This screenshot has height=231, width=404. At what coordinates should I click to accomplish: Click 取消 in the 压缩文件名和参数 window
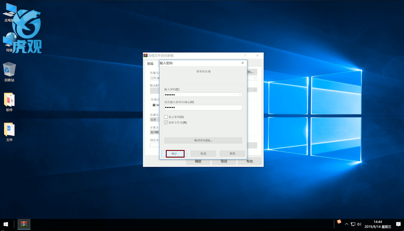(224, 161)
